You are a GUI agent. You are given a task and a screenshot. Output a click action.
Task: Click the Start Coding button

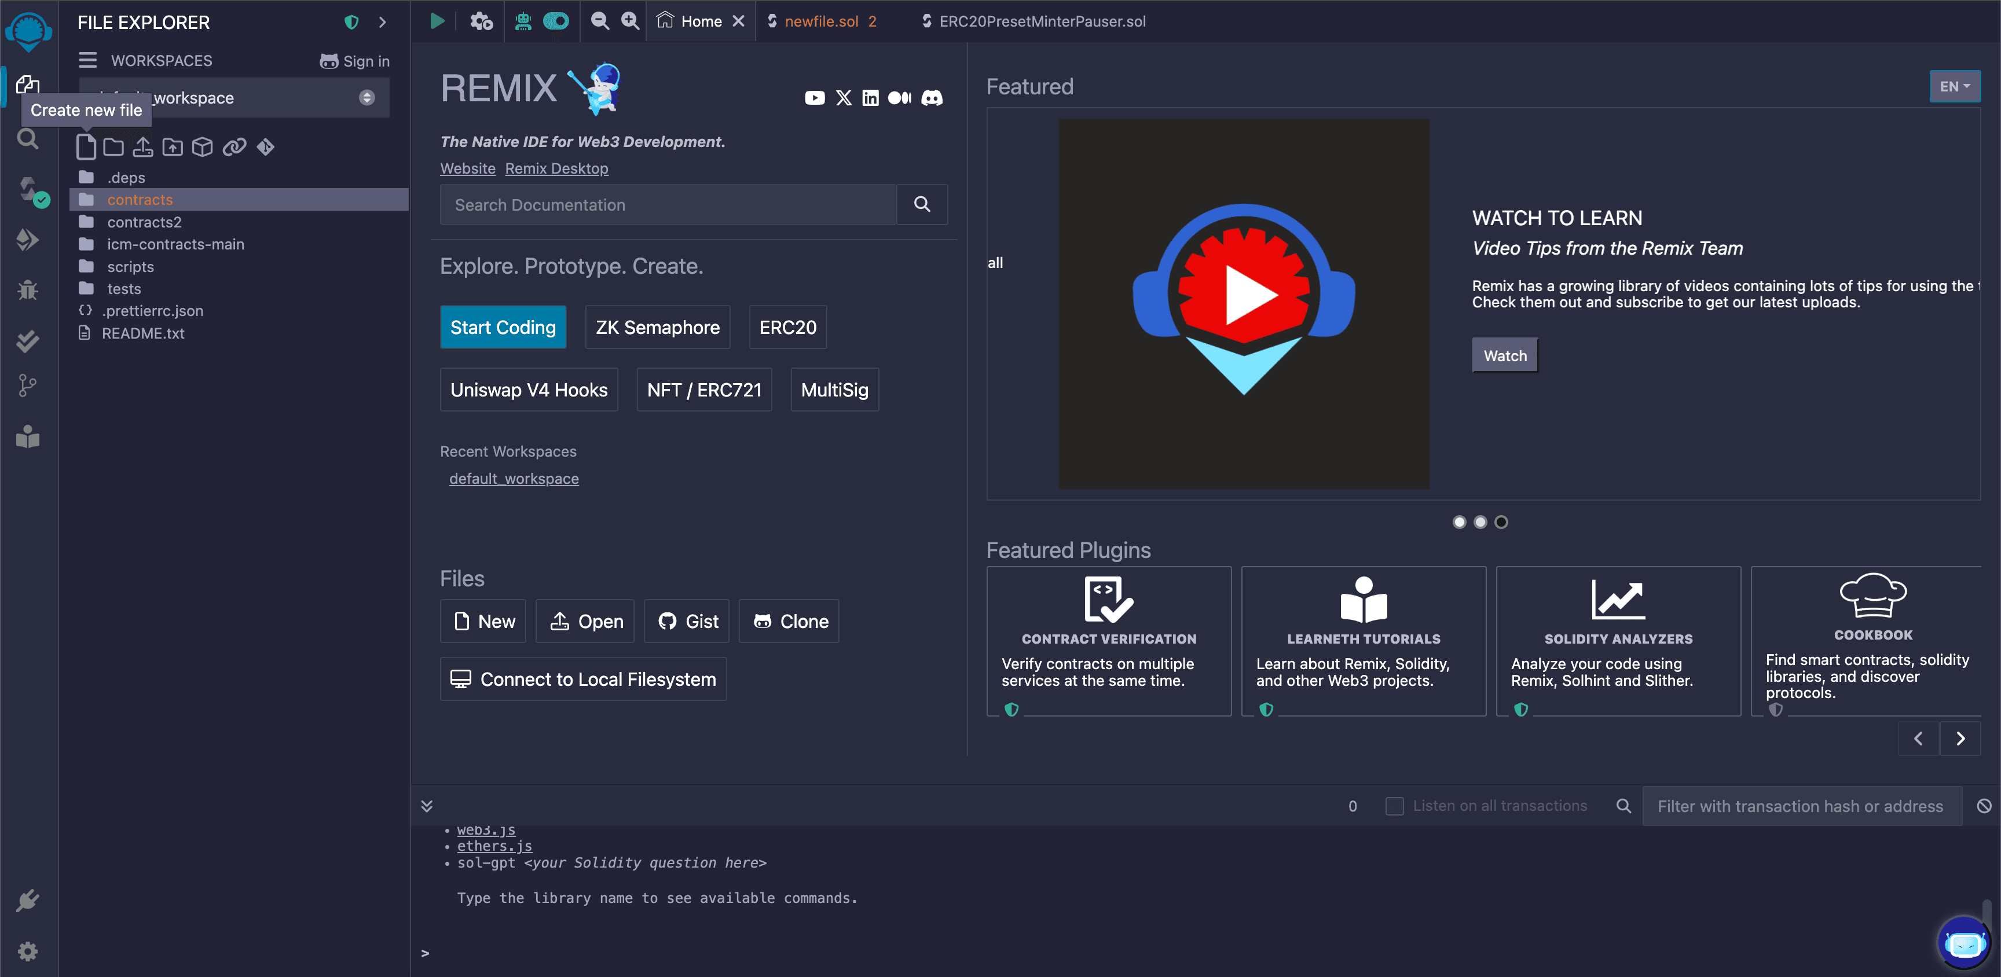pos(503,327)
